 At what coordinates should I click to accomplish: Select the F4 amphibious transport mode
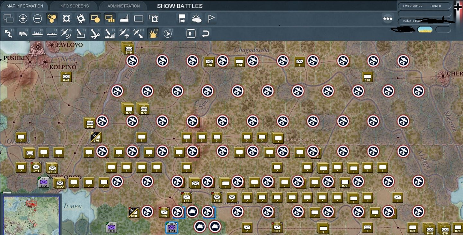click(x=52, y=33)
